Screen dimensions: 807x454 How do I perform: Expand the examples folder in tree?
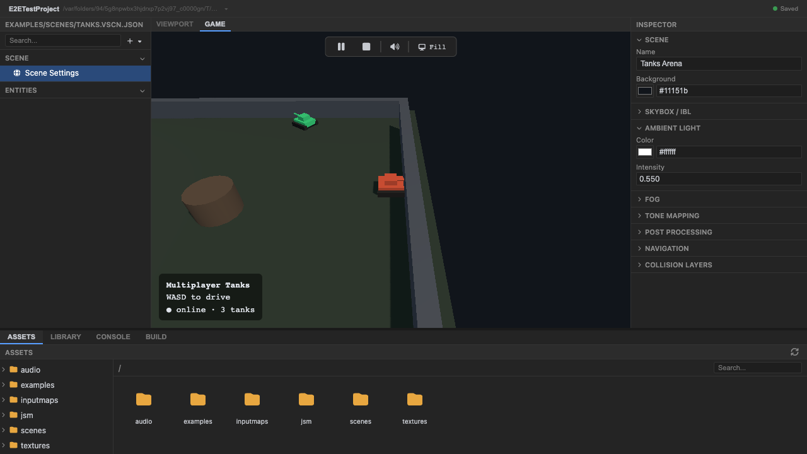4,385
